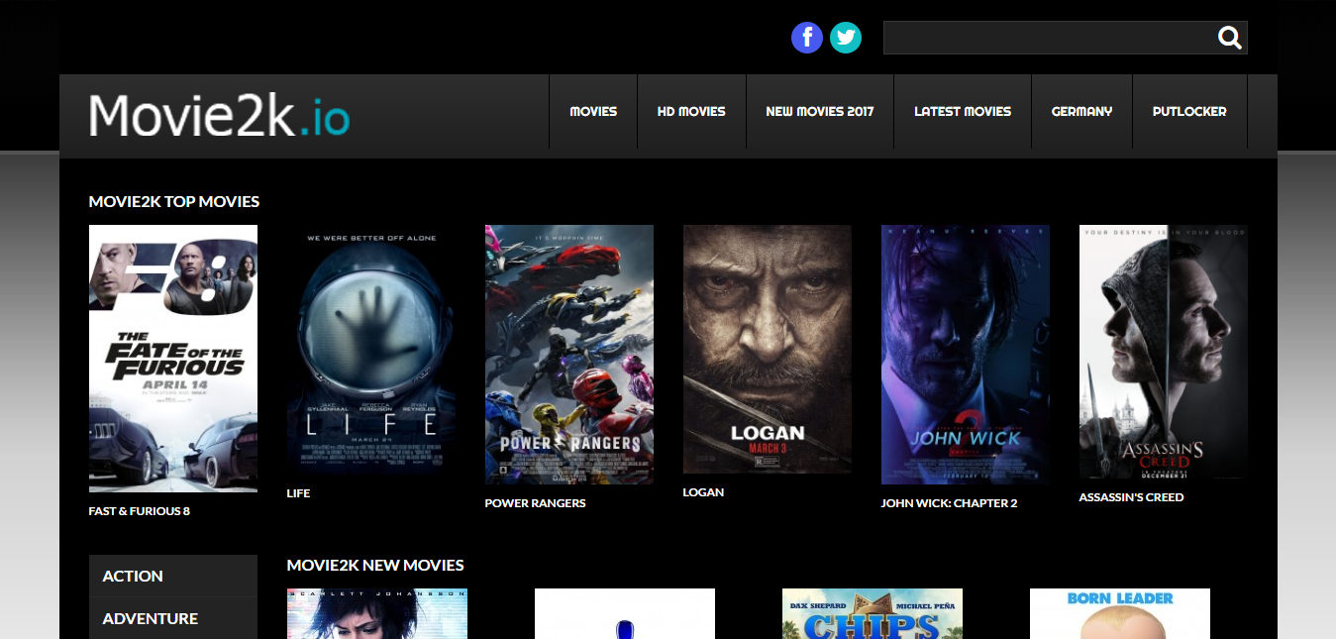Open the Assassin's Creed poster

tap(1164, 352)
